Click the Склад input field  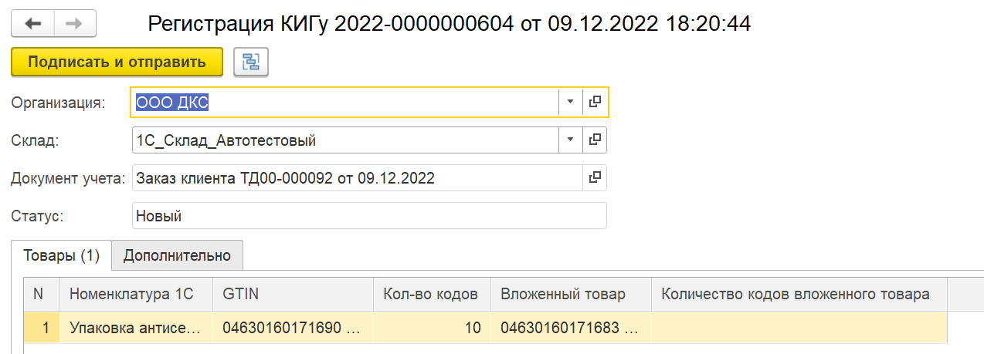click(344, 140)
